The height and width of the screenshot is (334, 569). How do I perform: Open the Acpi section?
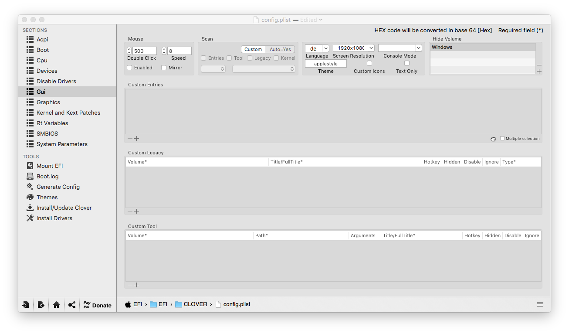(x=67, y=39)
